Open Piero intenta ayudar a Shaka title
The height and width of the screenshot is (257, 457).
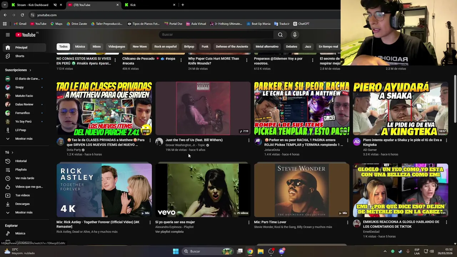402,142
